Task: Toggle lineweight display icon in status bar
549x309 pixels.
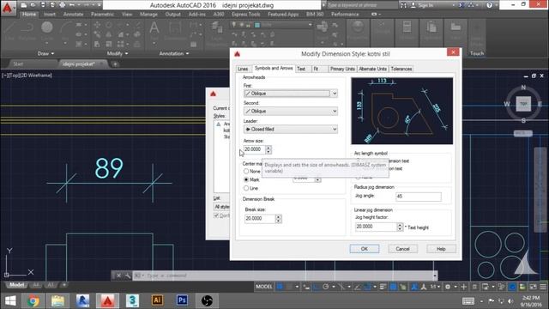Action: pyautogui.click(x=383, y=287)
